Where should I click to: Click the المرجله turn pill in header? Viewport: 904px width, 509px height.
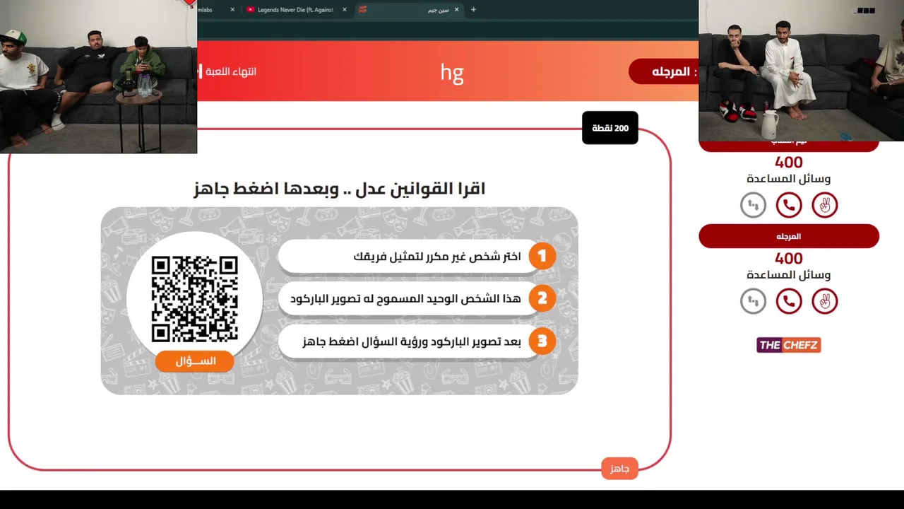click(664, 71)
